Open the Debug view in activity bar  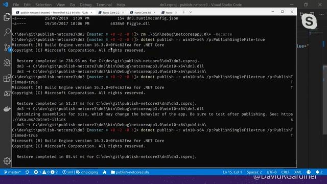click(7, 63)
